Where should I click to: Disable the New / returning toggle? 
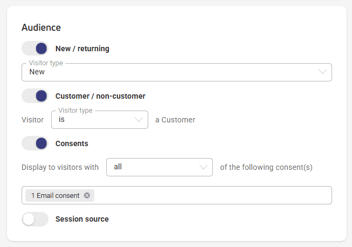pyautogui.click(x=35, y=49)
